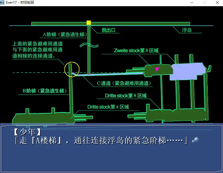The height and width of the screenshot is (173, 223).
Task: Click the yellow circle highlighting the stair junction
Action: pos(72,69)
